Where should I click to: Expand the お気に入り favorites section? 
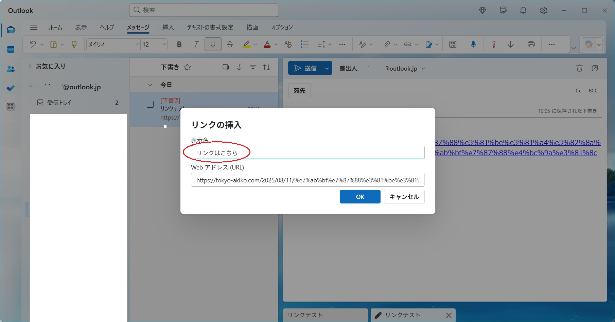30,67
